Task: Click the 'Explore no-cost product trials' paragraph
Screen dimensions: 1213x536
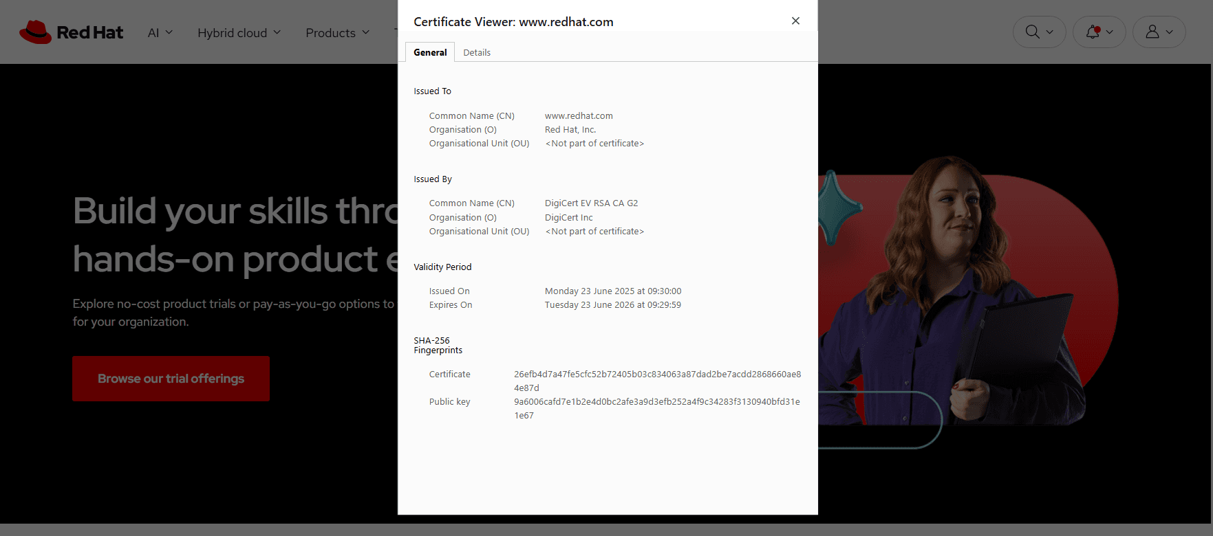Action: pos(234,313)
